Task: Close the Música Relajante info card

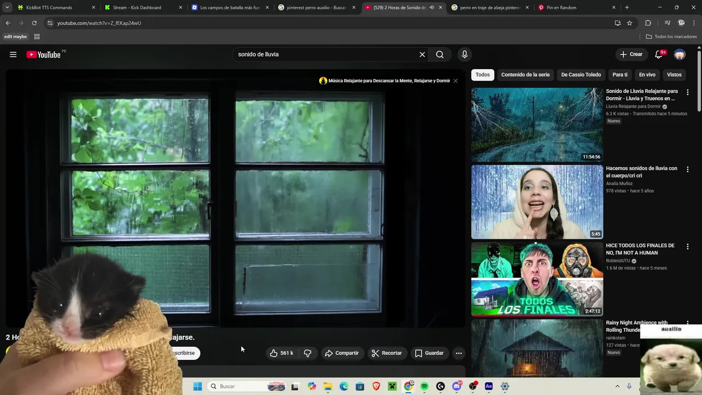Action: 455,81
